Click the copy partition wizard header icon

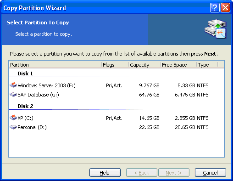pyautogui.click(x=216, y=29)
